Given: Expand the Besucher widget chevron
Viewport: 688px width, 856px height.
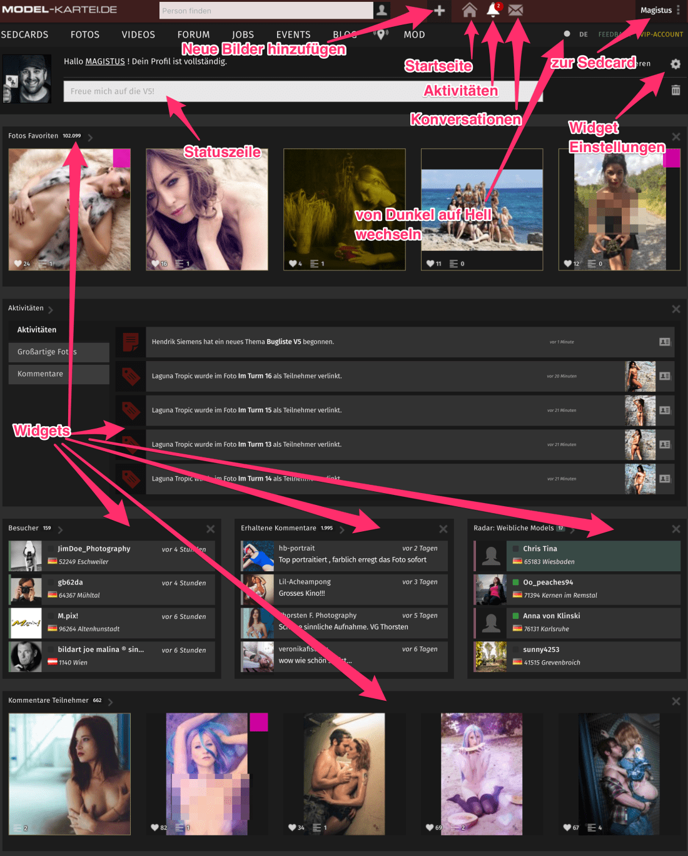Looking at the screenshot, I should click(x=61, y=529).
